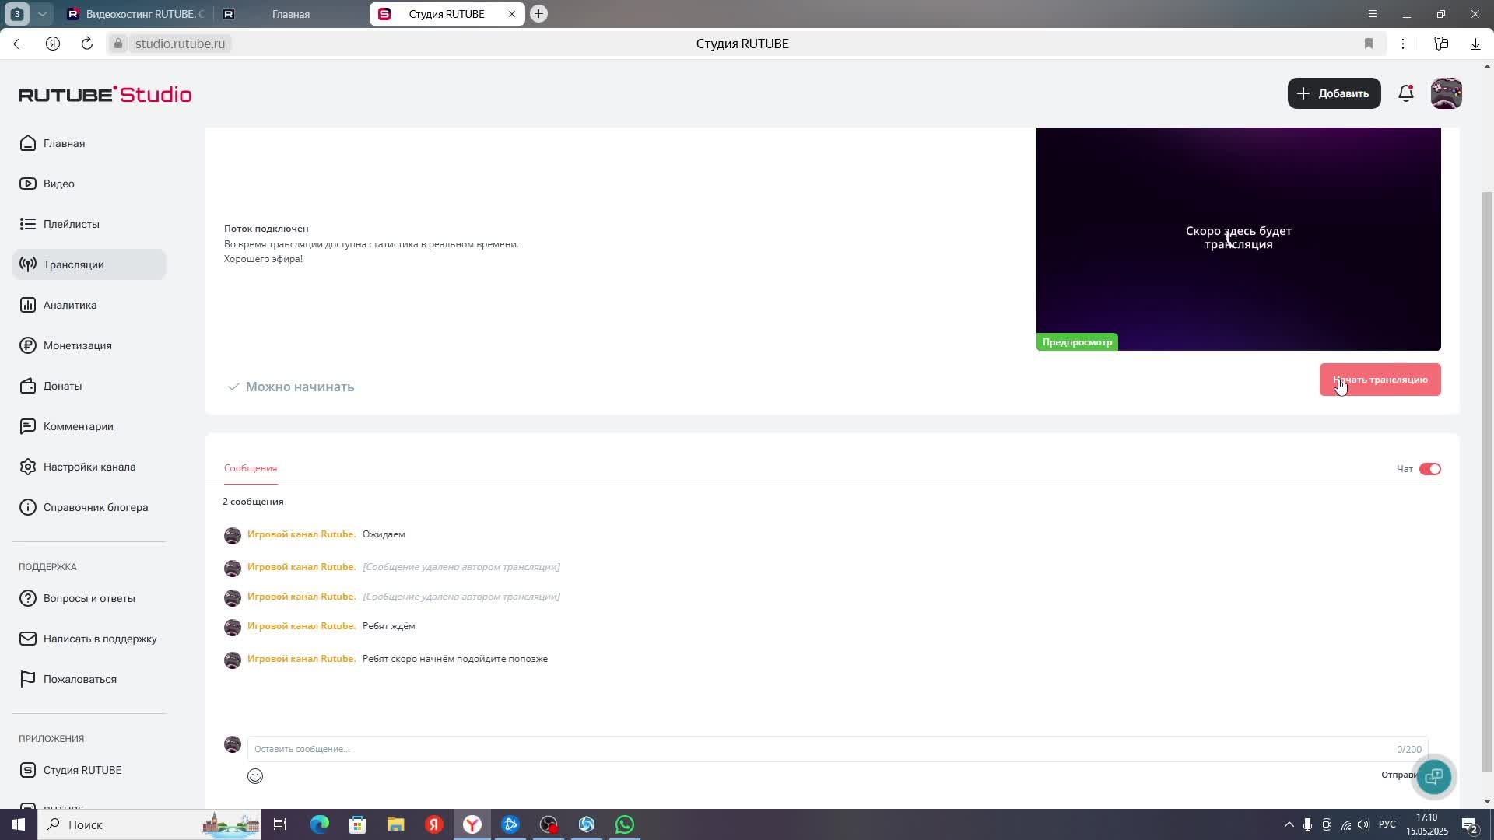Screen dimensions: 1494x840
Task: Select Трансляции in the sidebar
Action: click(89, 264)
